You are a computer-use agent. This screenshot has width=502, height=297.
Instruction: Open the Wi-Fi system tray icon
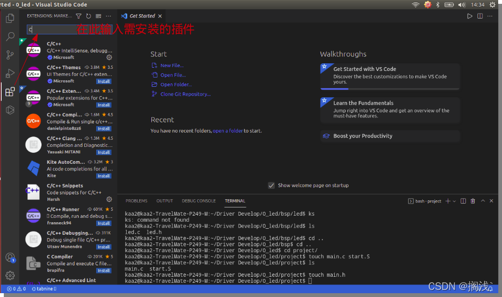coord(416,4)
